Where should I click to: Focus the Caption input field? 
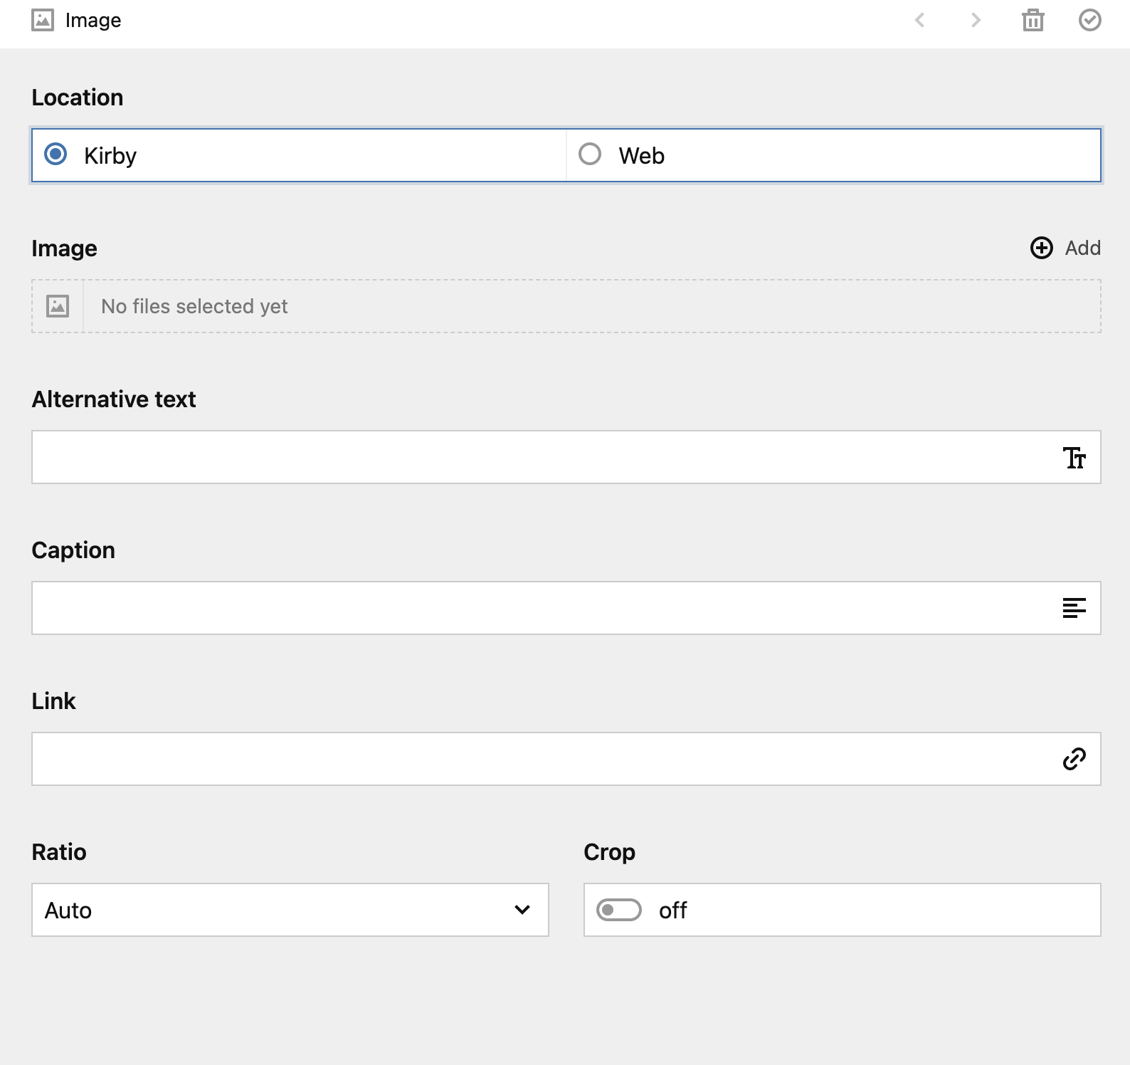point(541,608)
